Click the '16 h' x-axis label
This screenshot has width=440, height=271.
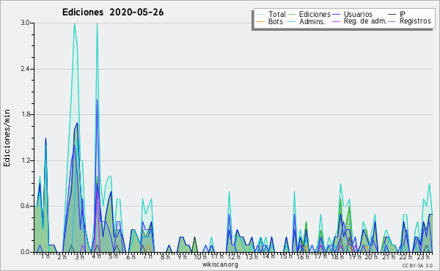(303, 256)
